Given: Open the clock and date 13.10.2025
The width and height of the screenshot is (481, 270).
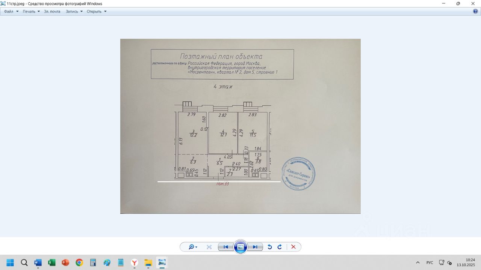Looking at the screenshot, I should (x=466, y=262).
